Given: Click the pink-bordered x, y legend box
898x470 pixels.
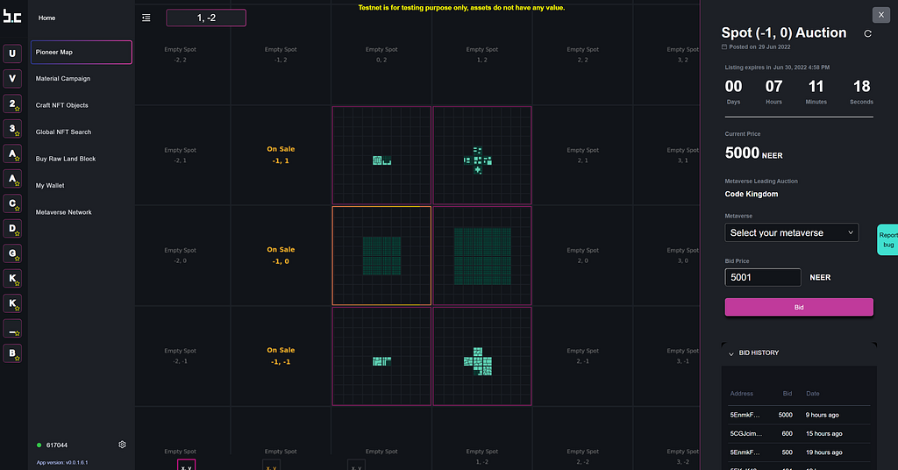Looking at the screenshot, I should pos(186,465).
